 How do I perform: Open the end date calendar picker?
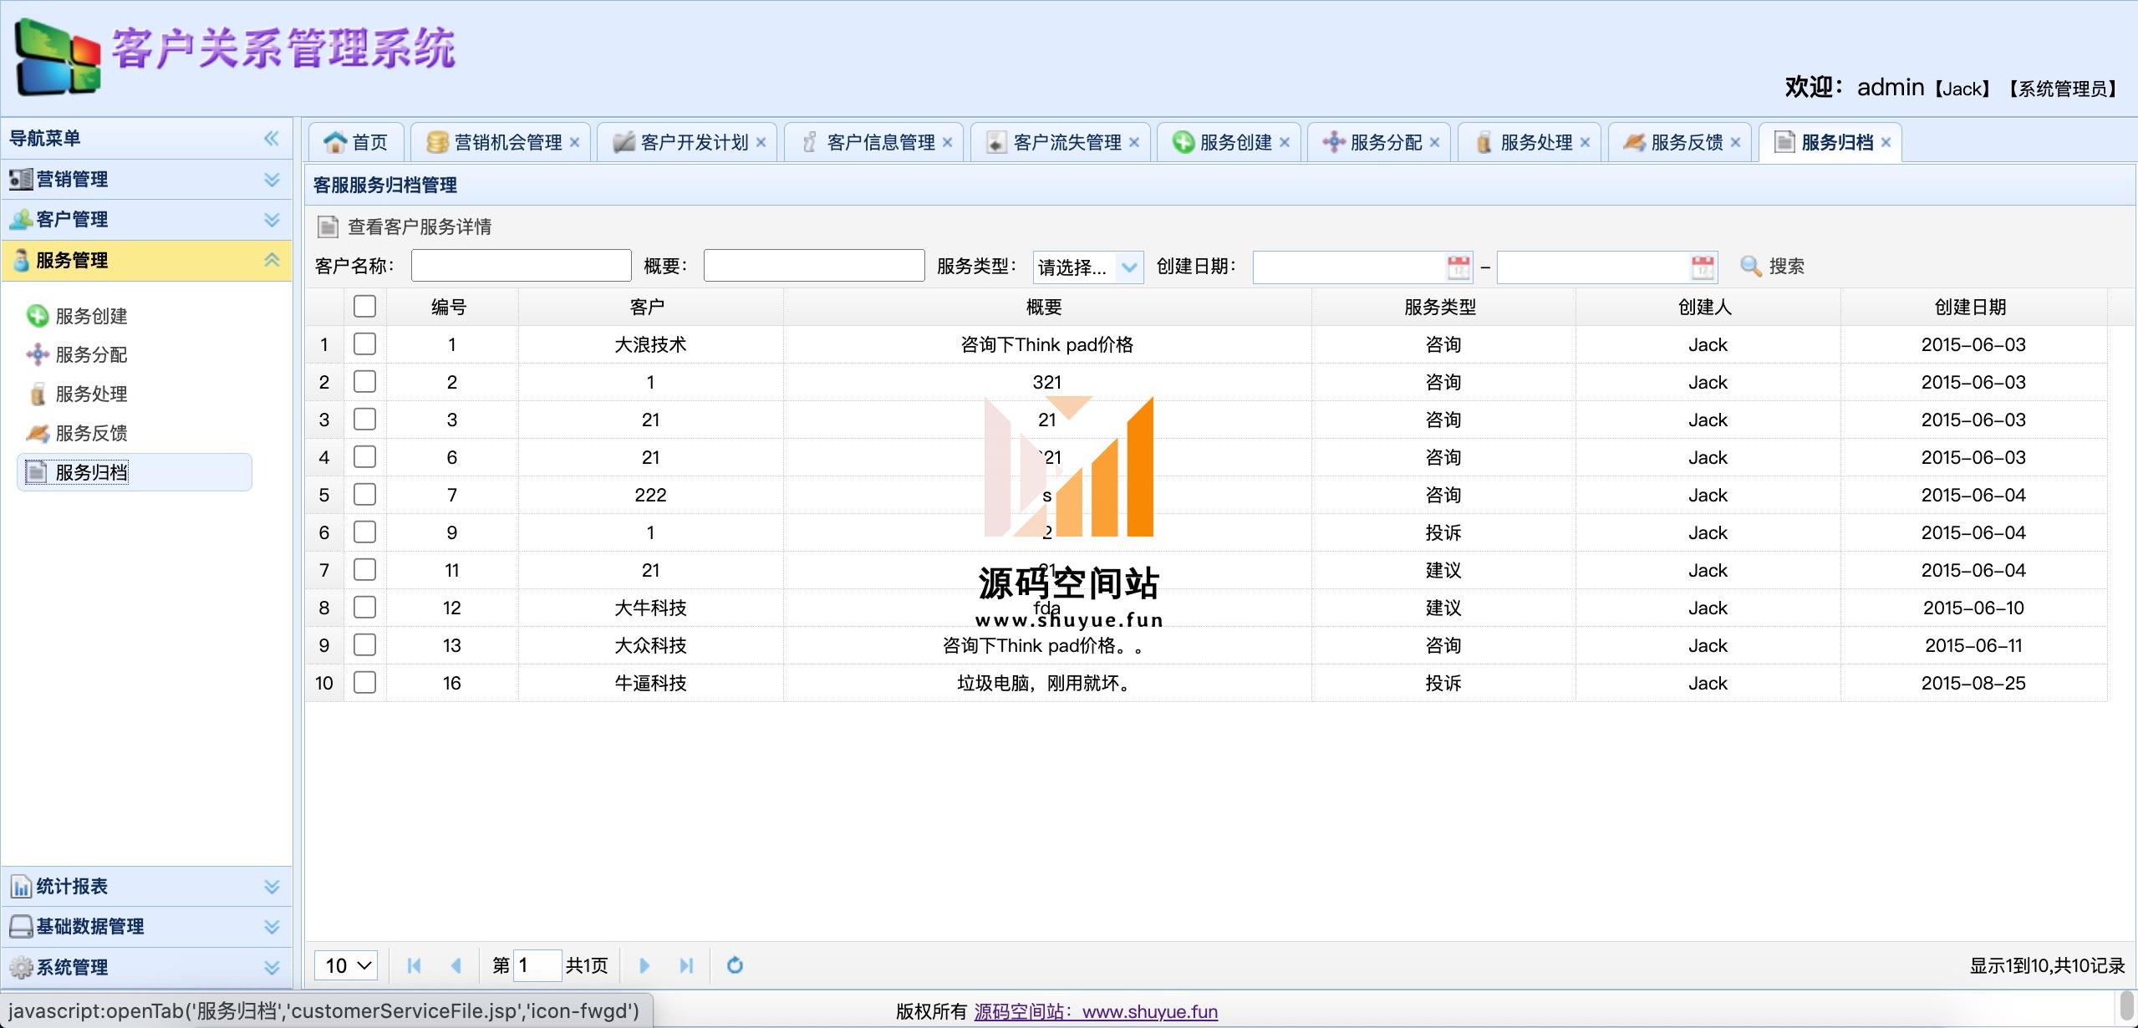(1703, 267)
